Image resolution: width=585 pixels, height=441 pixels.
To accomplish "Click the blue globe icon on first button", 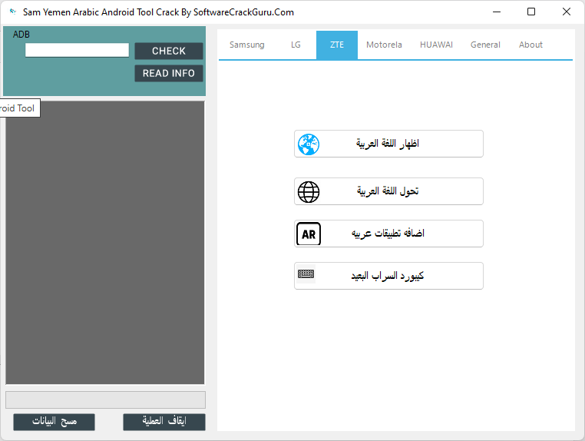I will coord(309,144).
